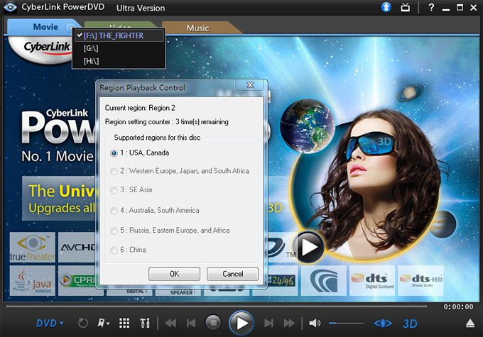Screen dimensions: 483x337
Task: Click the dts-HD Master Audio logo tile
Action: pos(420,280)
